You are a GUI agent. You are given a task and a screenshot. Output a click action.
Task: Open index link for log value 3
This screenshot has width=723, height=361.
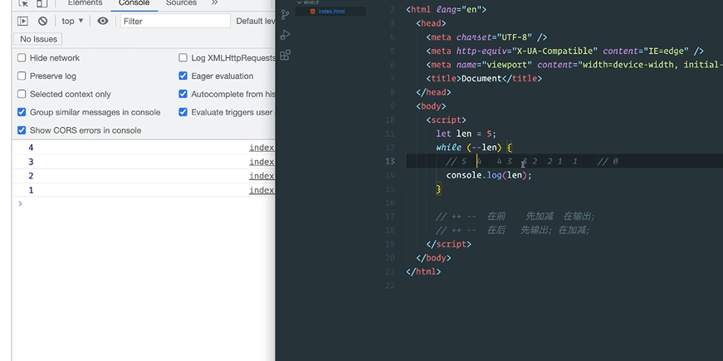click(262, 162)
